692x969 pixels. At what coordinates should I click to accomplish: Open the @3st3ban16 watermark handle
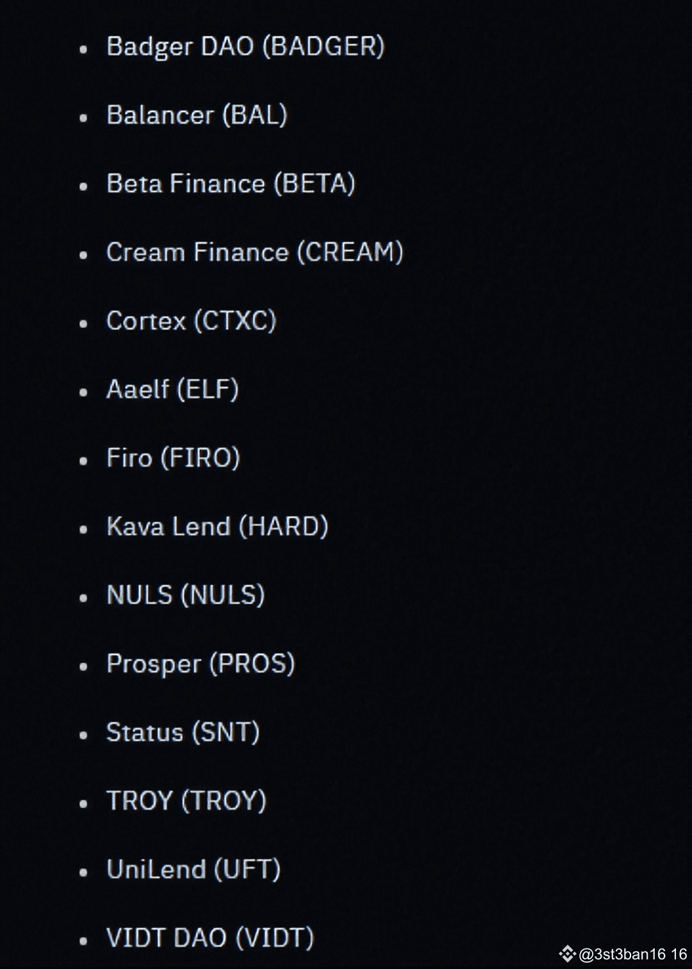[x=622, y=954]
